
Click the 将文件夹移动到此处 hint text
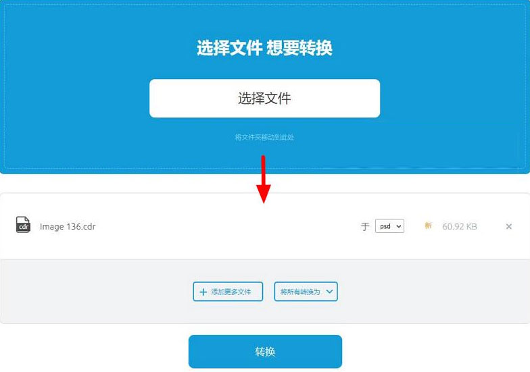tap(264, 137)
